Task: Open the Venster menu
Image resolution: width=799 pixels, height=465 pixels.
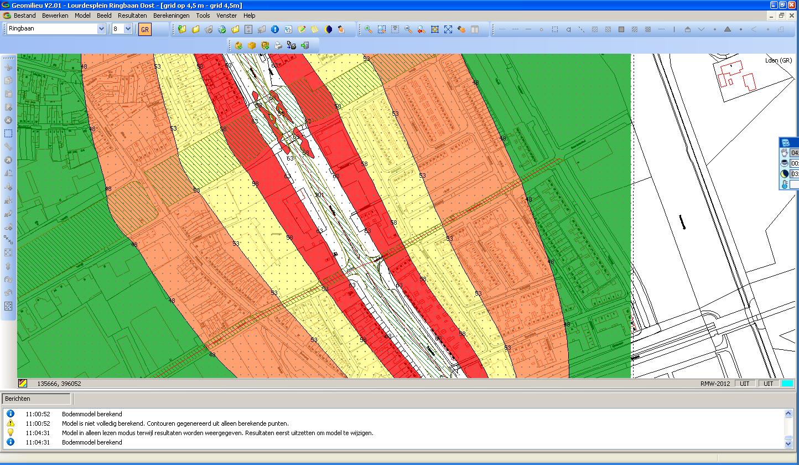Action: 227,15
